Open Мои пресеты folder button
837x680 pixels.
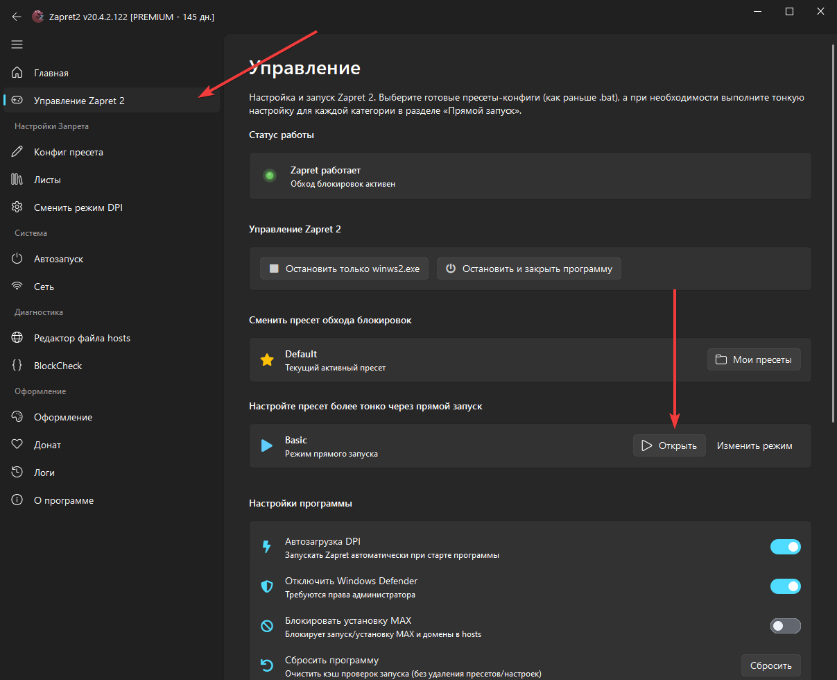pyautogui.click(x=754, y=359)
